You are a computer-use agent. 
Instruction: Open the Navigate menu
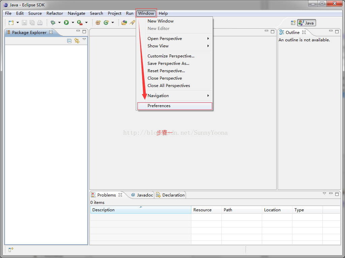(76, 13)
